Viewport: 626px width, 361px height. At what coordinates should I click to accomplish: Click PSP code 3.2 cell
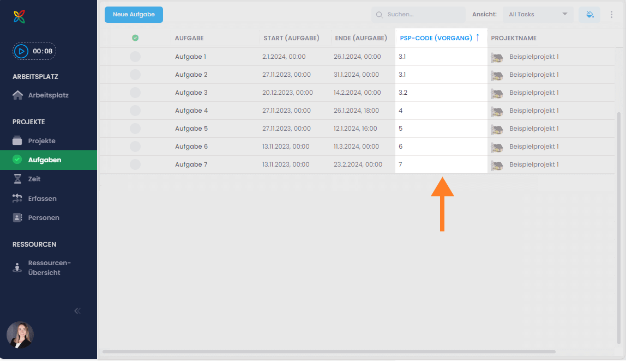pos(441,93)
